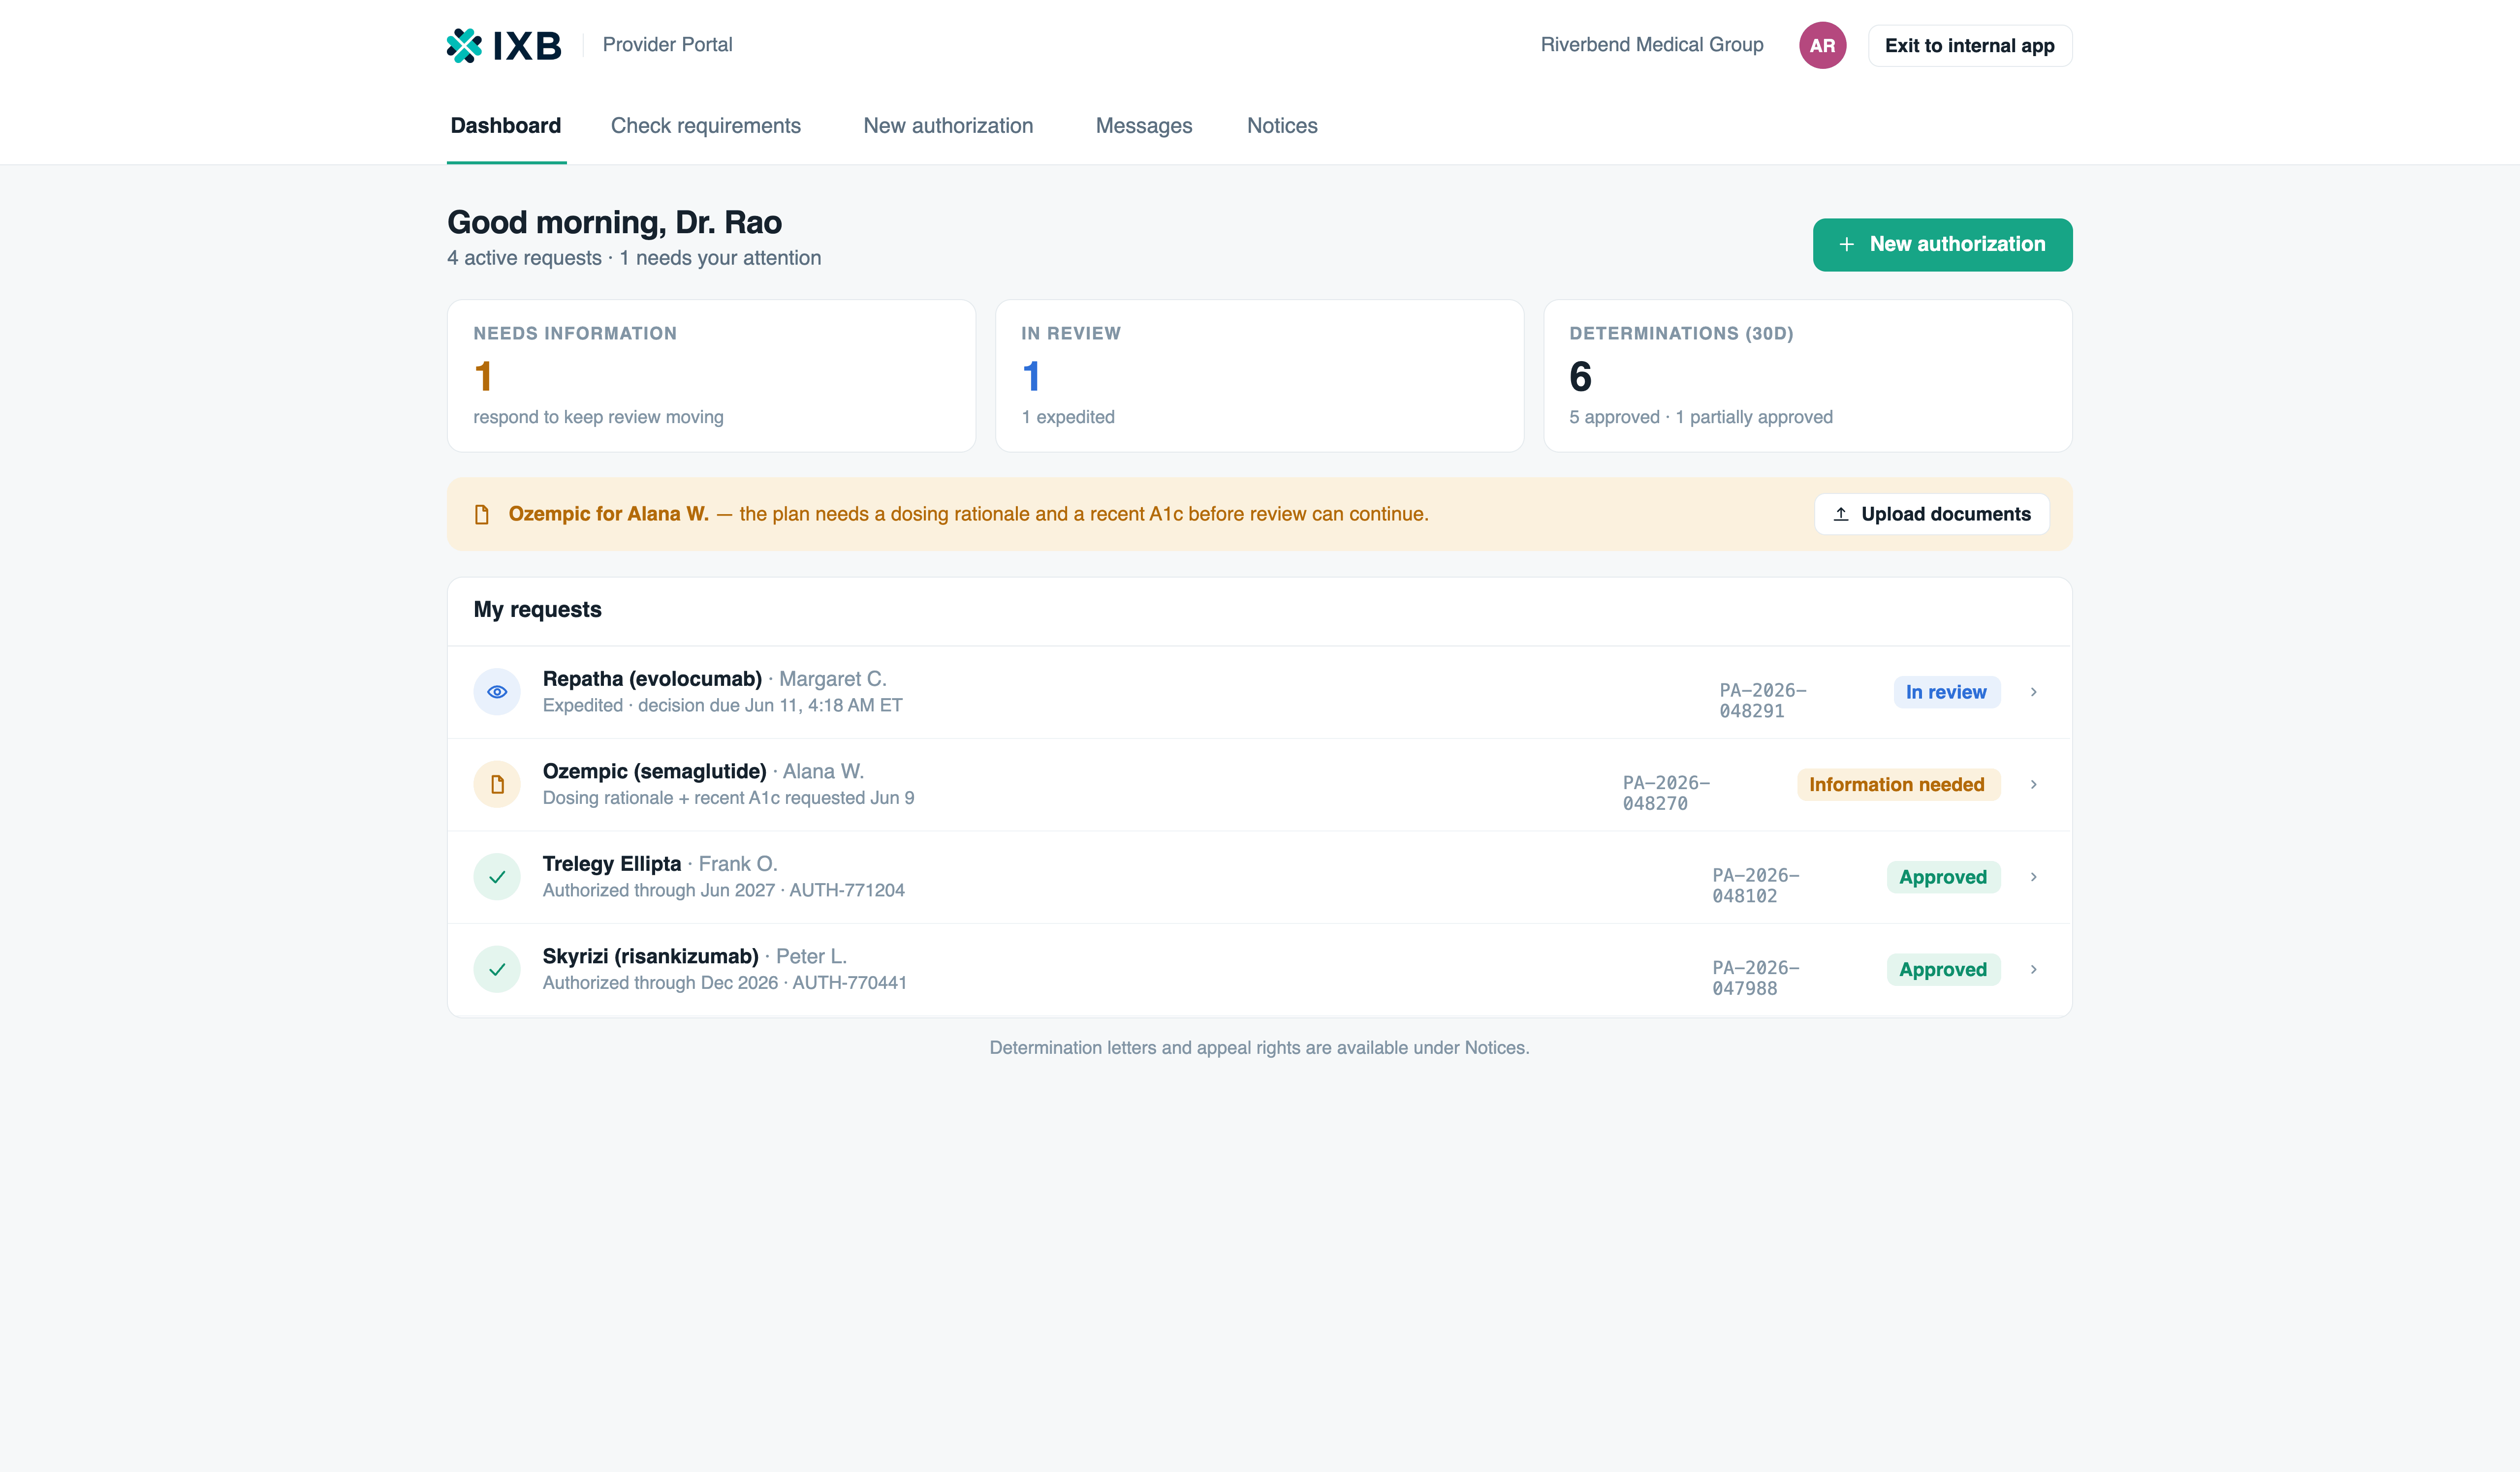Click the document icon in the Ozempic alert banner
The height and width of the screenshot is (1472, 2520).
(x=482, y=515)
